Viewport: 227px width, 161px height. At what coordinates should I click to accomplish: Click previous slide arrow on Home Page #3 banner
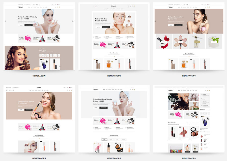(155, 21)
